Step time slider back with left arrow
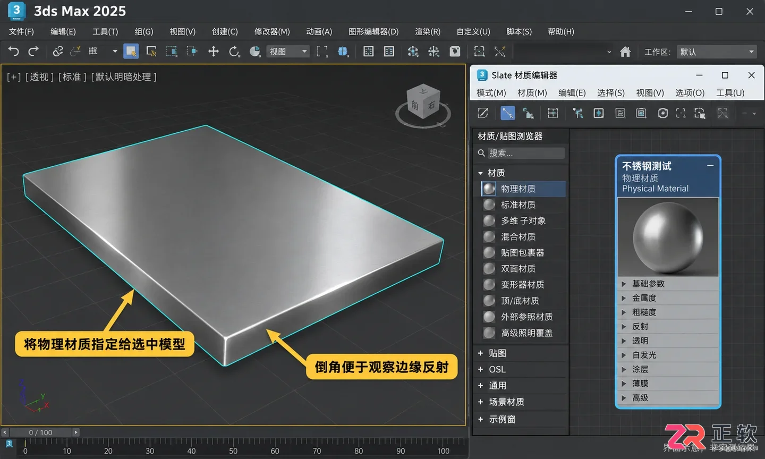This screenshot has height=459, width=765. (5, 432)
